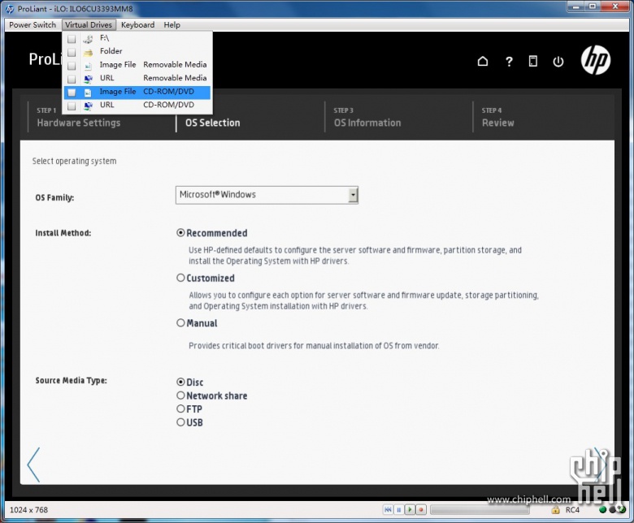This screenshot has width=634, height=523.
Task: Select FTP source media type
Action: [180, 408]
